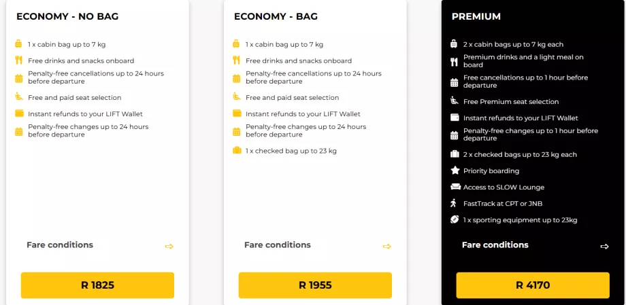
Task: Click the Premium card heading
Action: coord(476,16)
